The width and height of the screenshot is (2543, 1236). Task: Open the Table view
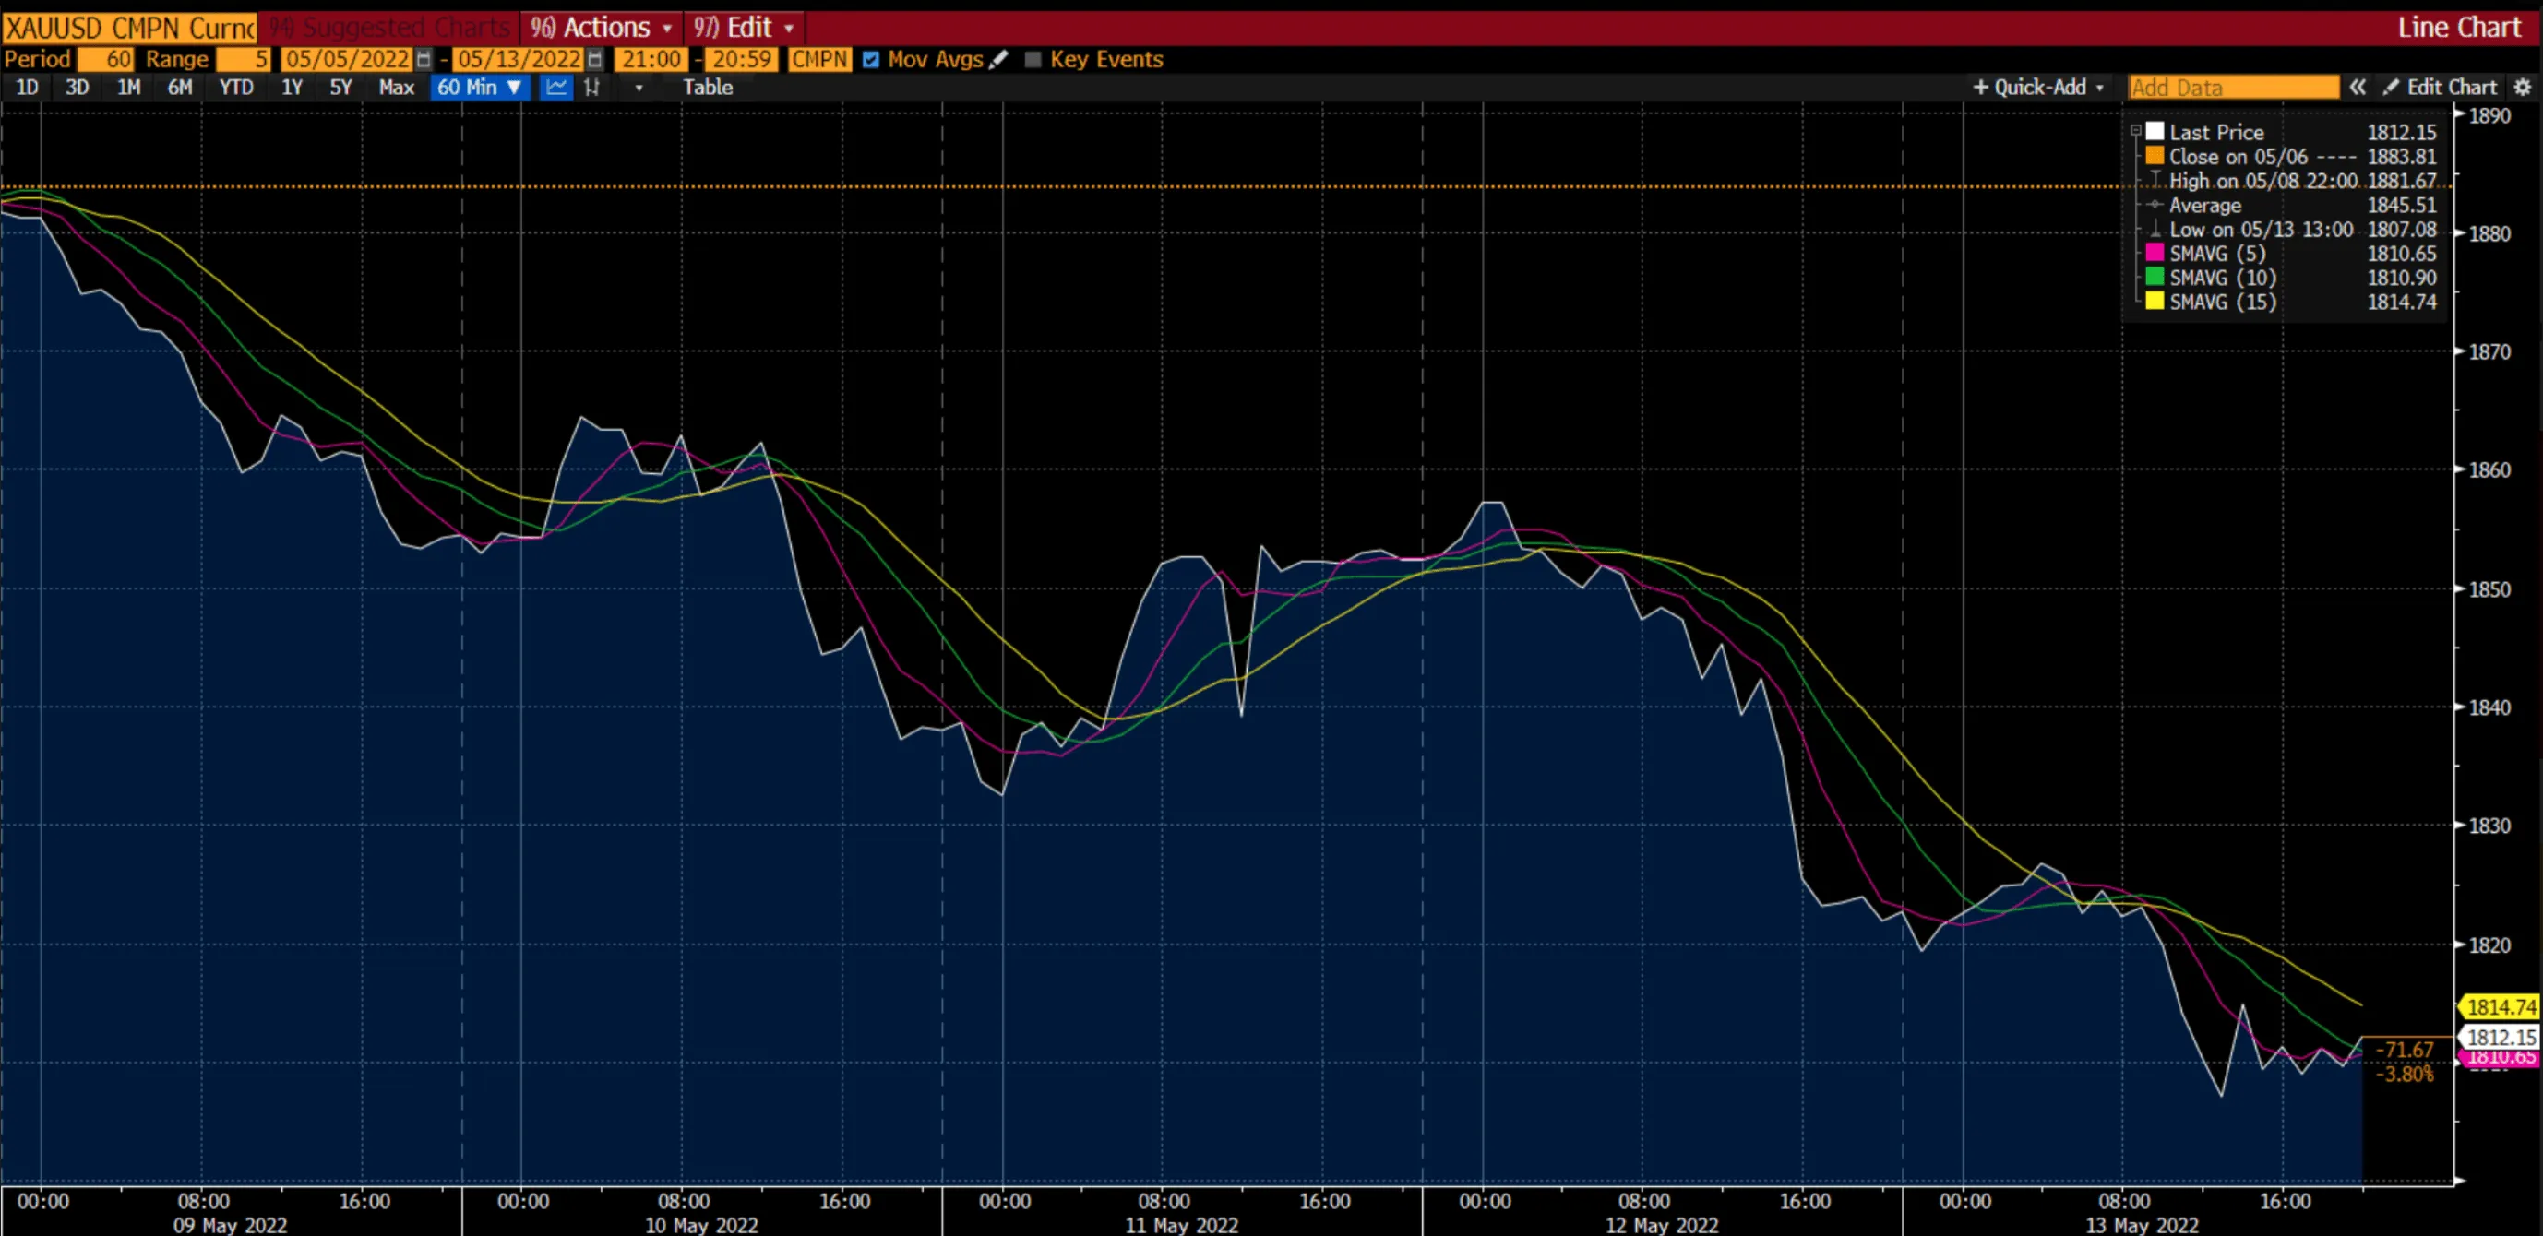(x=708, y=87)
